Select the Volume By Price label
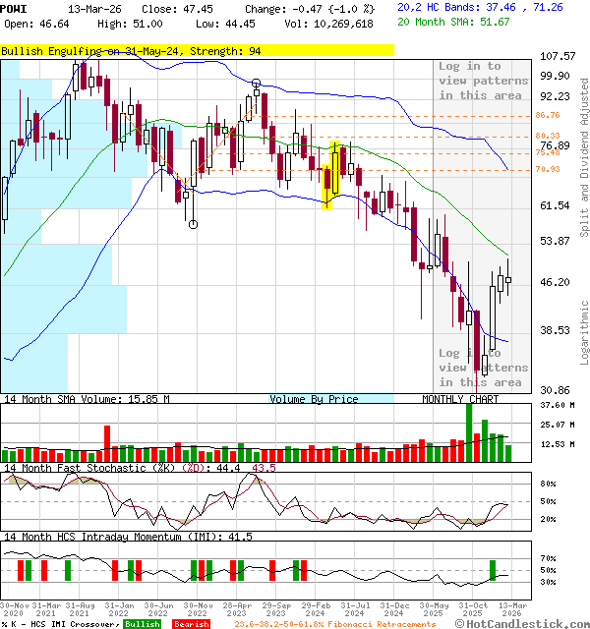 (315, 399)
